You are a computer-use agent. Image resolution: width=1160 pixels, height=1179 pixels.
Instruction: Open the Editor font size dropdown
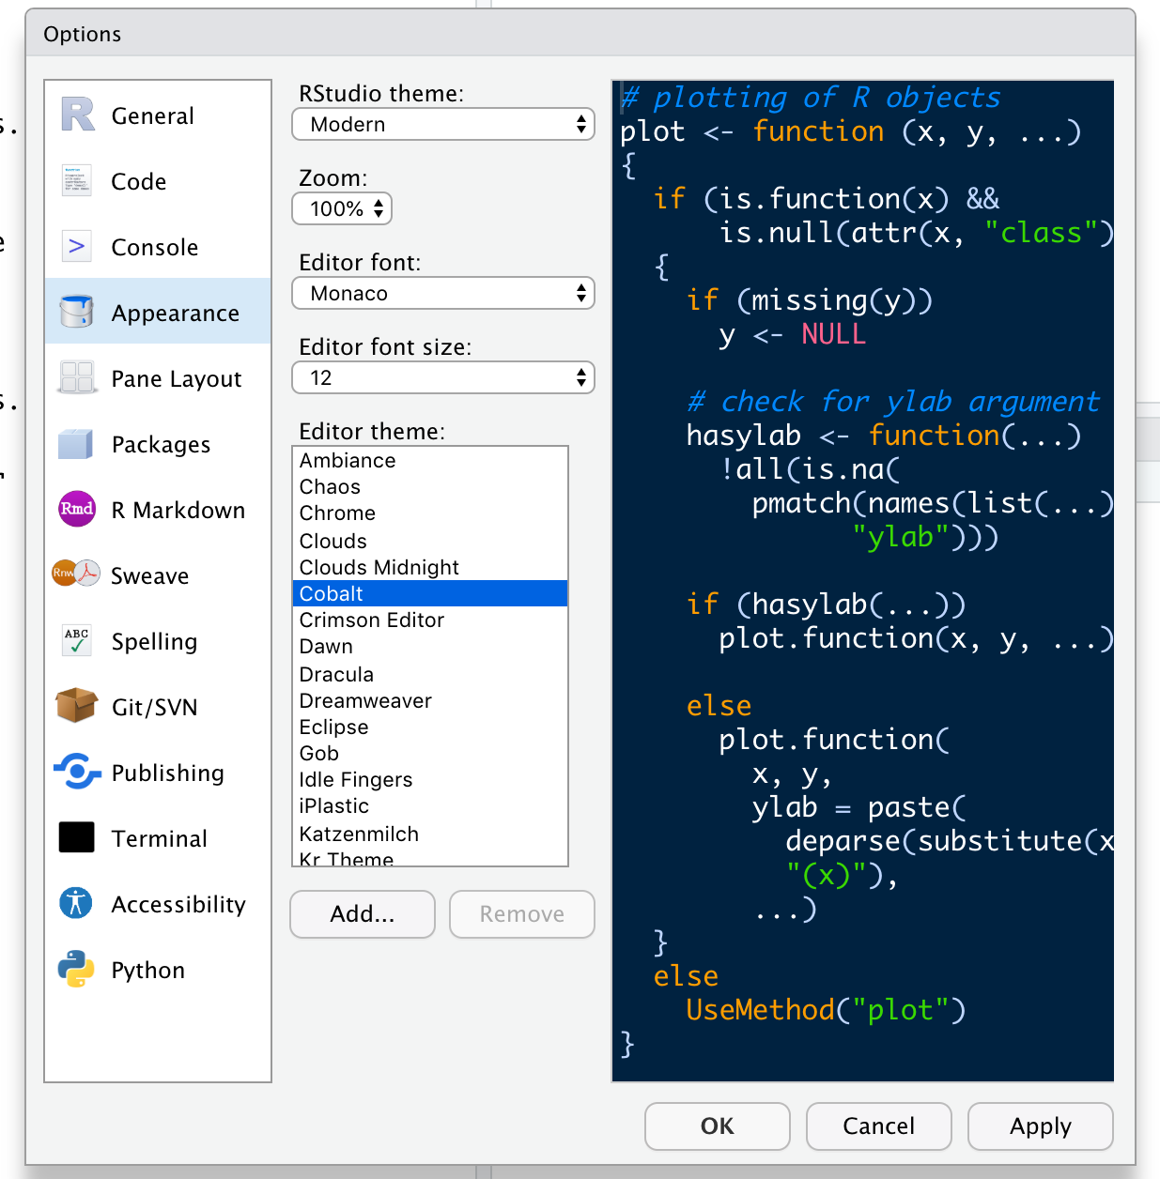pos(443,377)
